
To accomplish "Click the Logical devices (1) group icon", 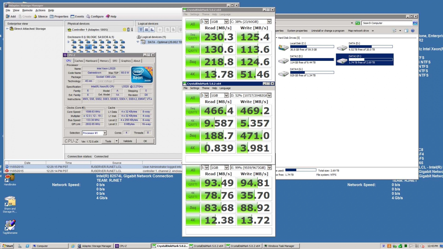I will [139, 37].
